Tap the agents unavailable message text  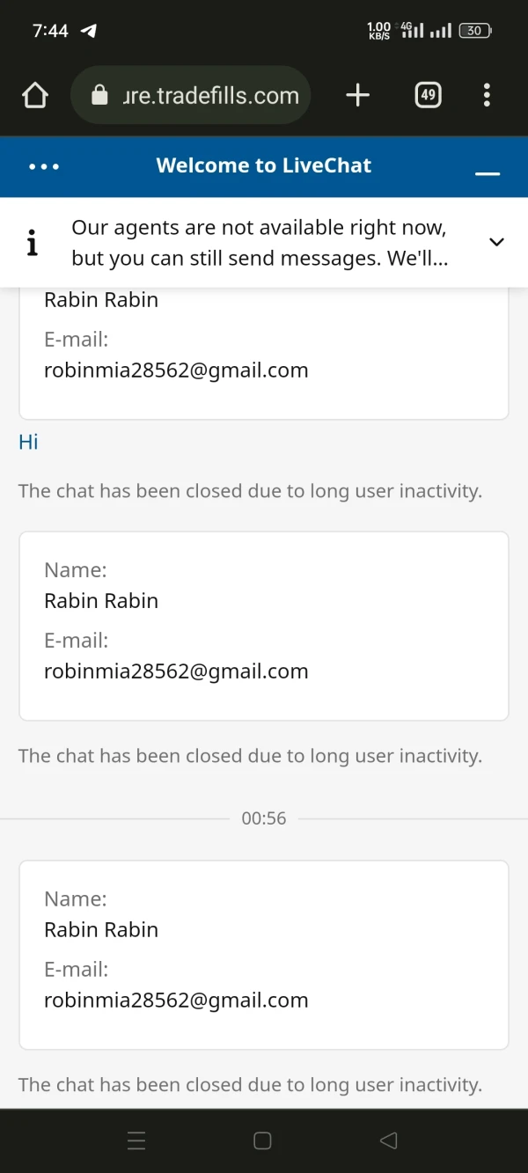(260, 242)
